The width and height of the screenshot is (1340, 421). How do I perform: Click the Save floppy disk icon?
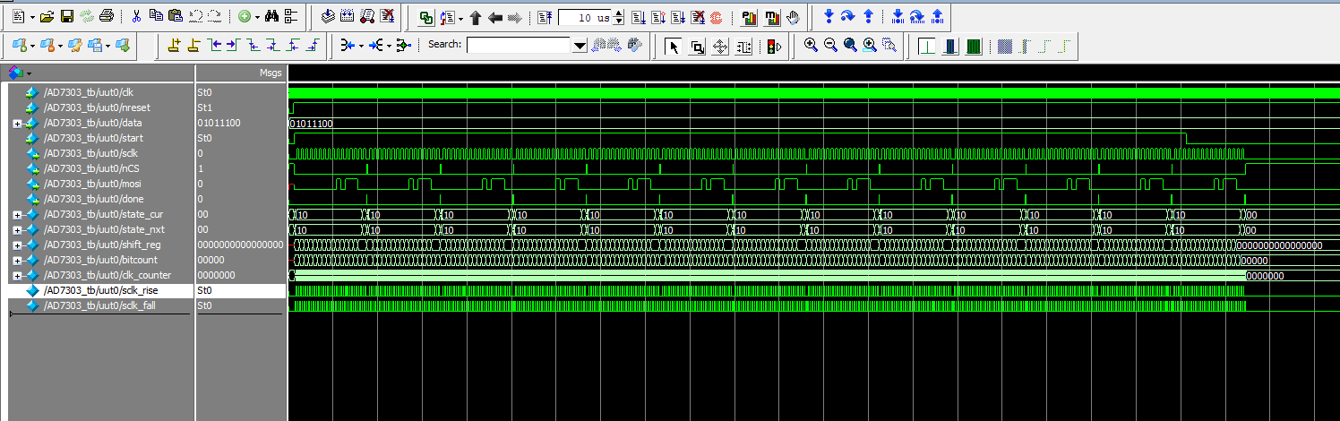click(67, 16)
